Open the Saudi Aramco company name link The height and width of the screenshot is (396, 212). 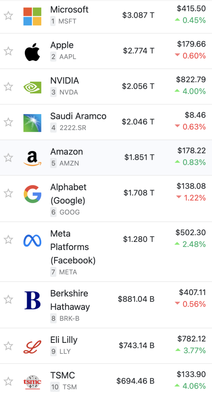pos(78,116)
